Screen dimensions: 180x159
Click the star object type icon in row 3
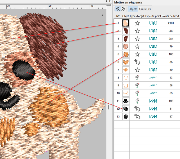tap(137, 39)
